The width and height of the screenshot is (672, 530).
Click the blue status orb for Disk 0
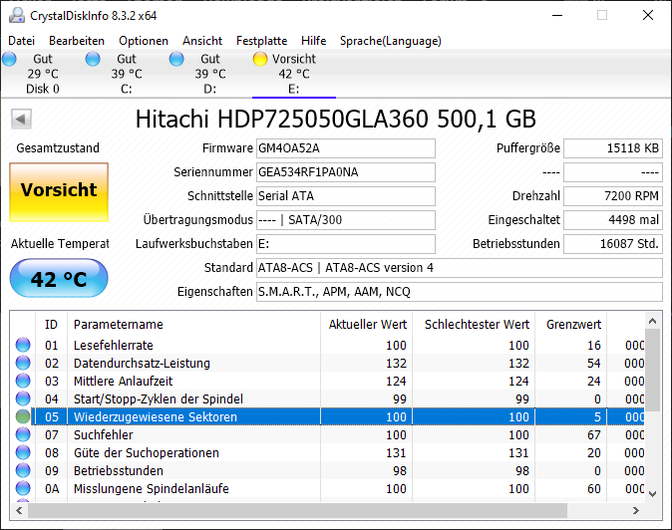(x=9, y=59)
